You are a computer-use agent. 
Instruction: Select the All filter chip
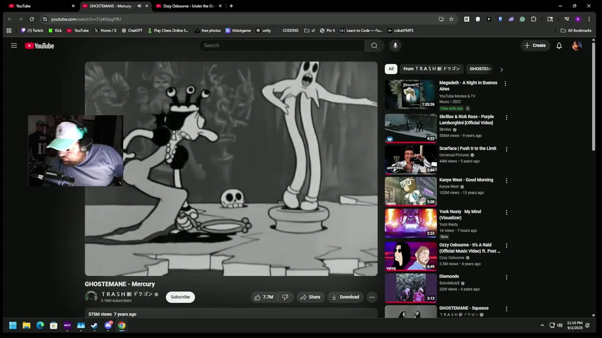coord(391,69)
